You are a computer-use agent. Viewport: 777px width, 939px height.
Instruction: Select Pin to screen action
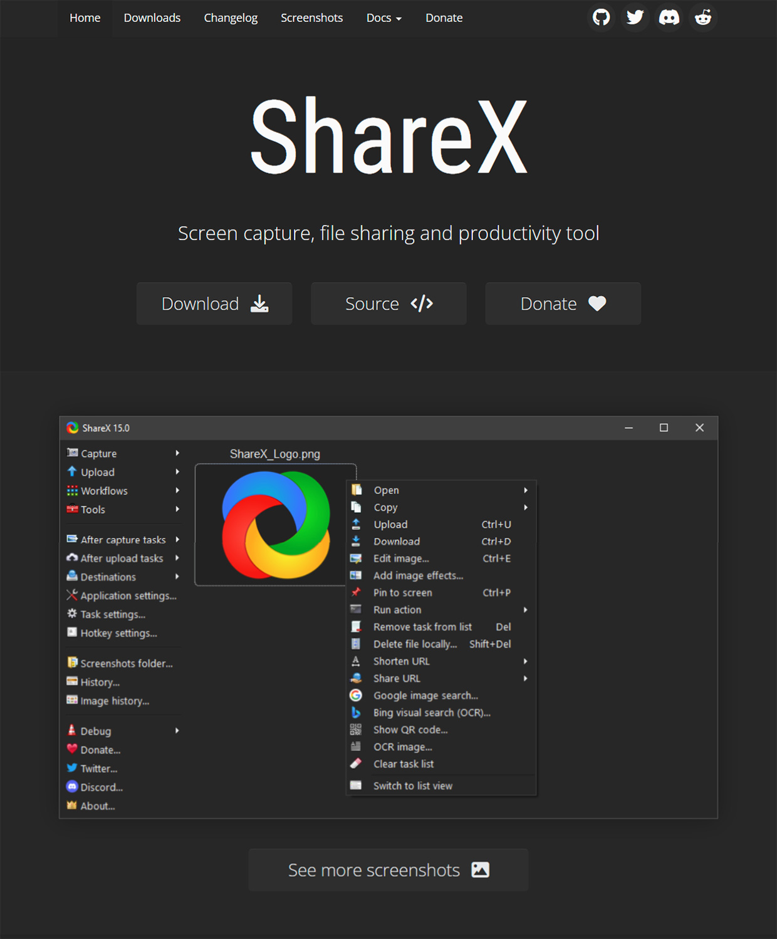(402, 592)
